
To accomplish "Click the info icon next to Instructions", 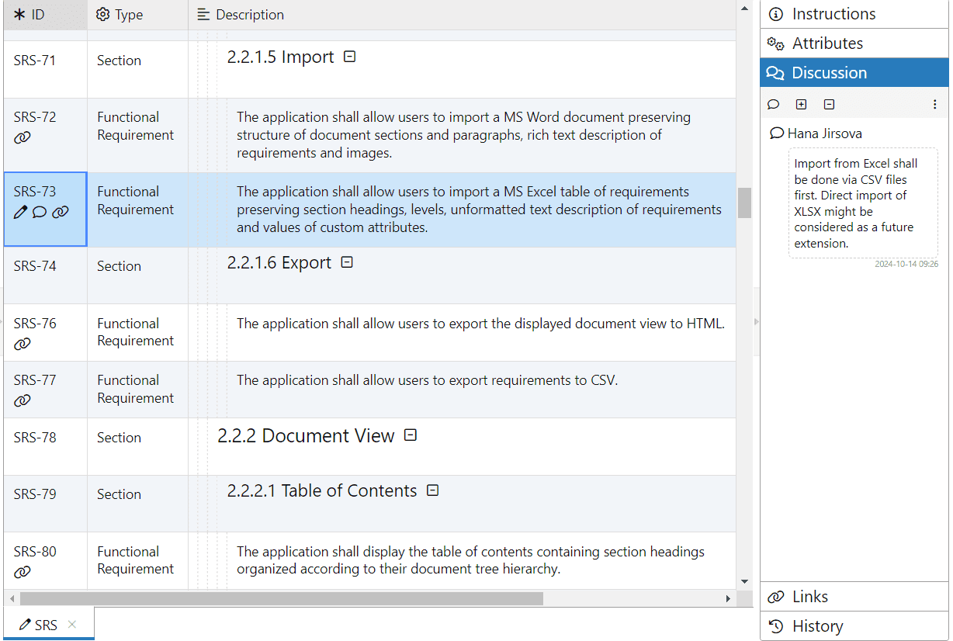I will 775,14.
